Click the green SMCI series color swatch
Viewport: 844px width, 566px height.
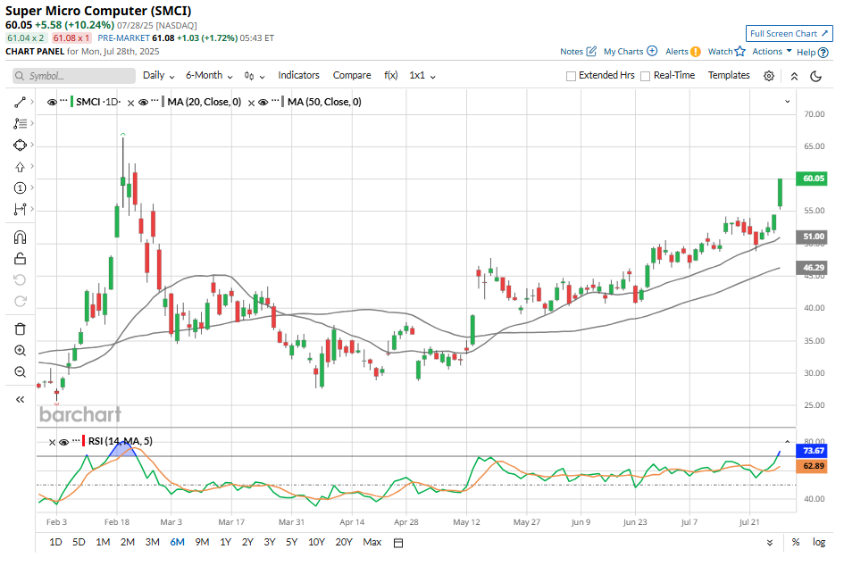pyautogui.click(x=72, y=103)
